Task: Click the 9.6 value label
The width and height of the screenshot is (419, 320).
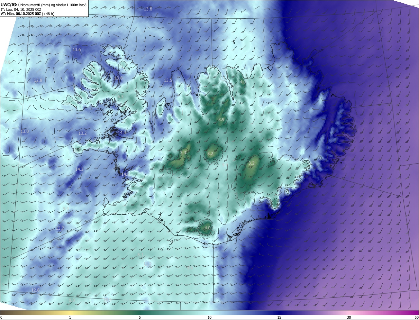Action: click(x=7, y=62)
